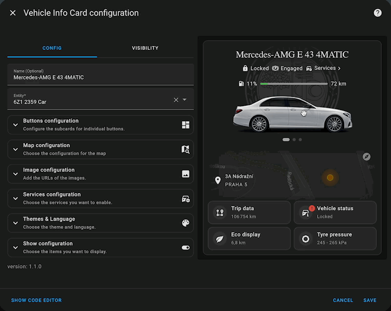Click the white Mercedes car image
391x311 pixels.
(292, 114)
